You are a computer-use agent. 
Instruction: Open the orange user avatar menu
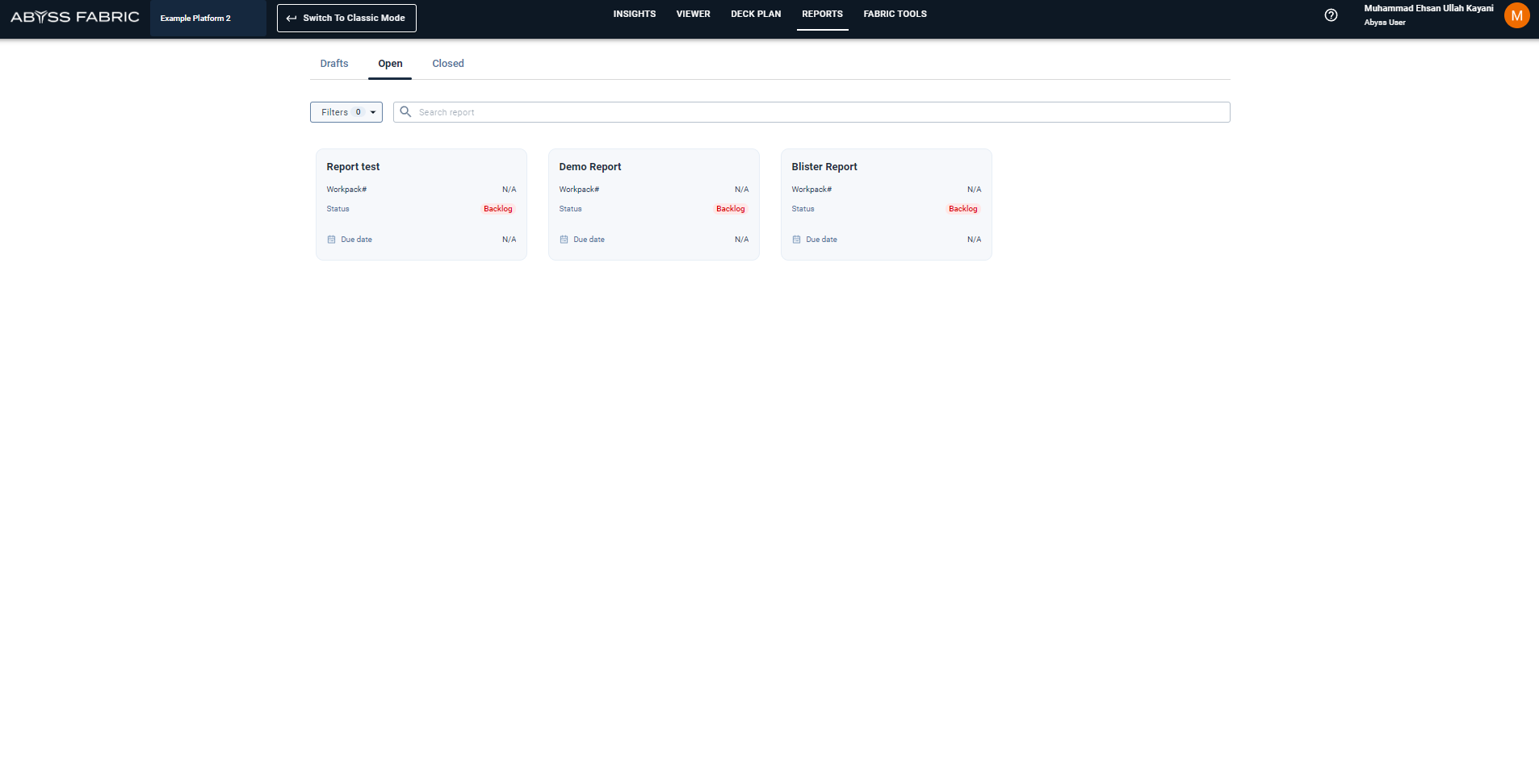(1516, 15)
